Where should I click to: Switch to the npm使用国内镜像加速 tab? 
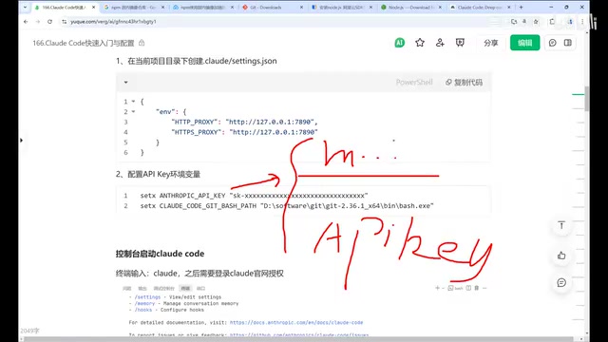[202, 8]
